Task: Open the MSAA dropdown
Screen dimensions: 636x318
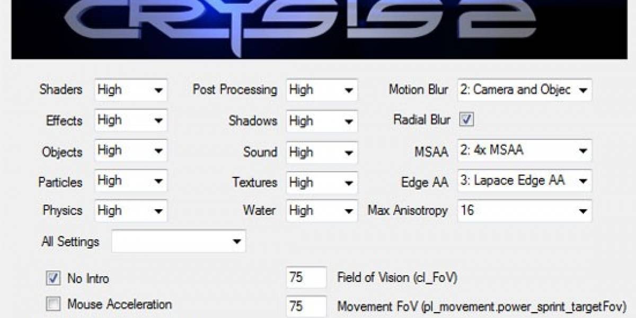Action: point(525,151)
